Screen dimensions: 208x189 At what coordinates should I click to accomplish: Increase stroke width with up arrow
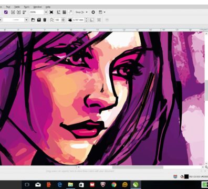point(86,19)
